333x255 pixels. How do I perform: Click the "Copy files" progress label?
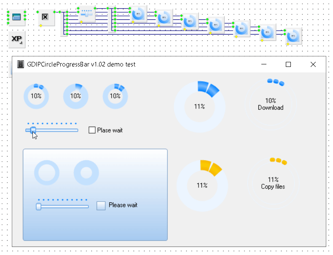[x=273, y=186]
